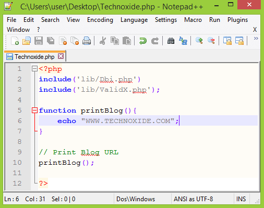Close the Technoxide.php tab
The width and height of the screenshot is (264, 208).
(61, 56)
